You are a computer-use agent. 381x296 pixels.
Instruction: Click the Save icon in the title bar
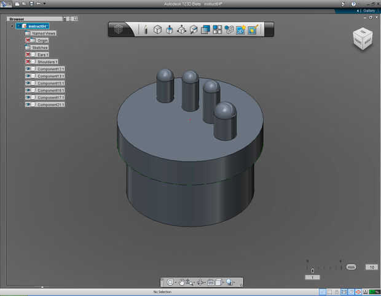(31, 4)
